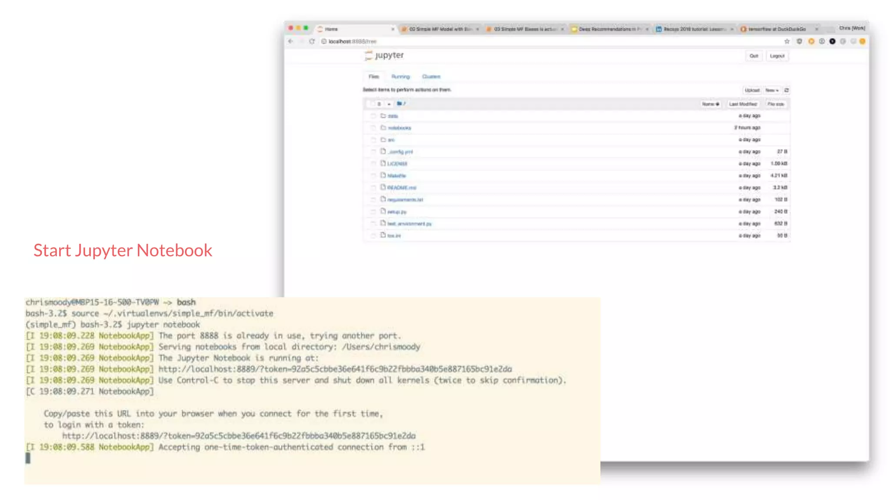The image size is (890, 500).
Task: Click the file icon of the LICENSE row
Action: (383, 163)
